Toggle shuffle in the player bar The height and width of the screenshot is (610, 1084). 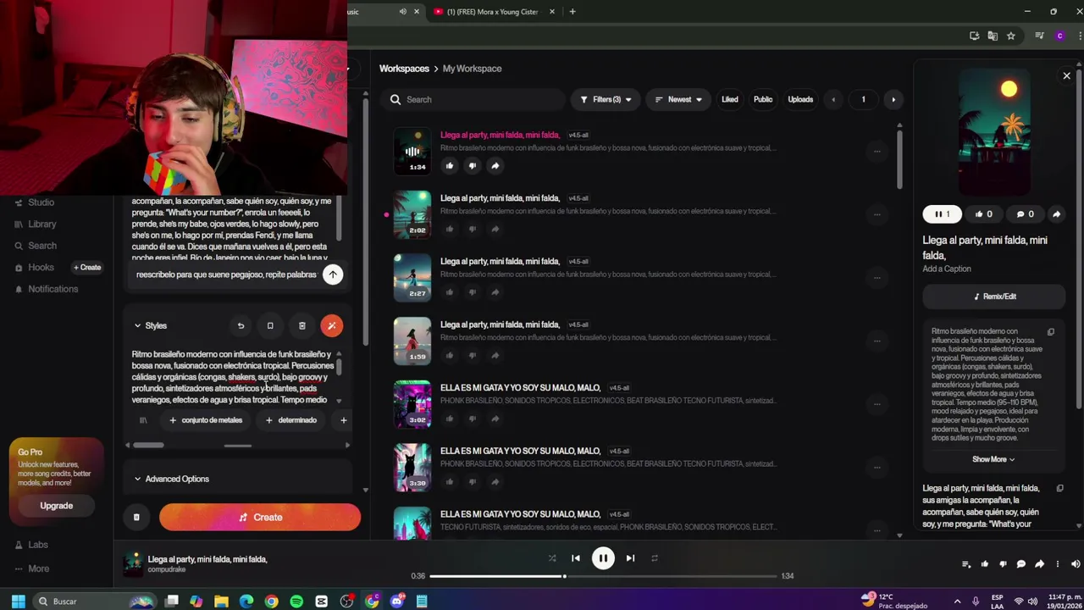pos(552,557)
